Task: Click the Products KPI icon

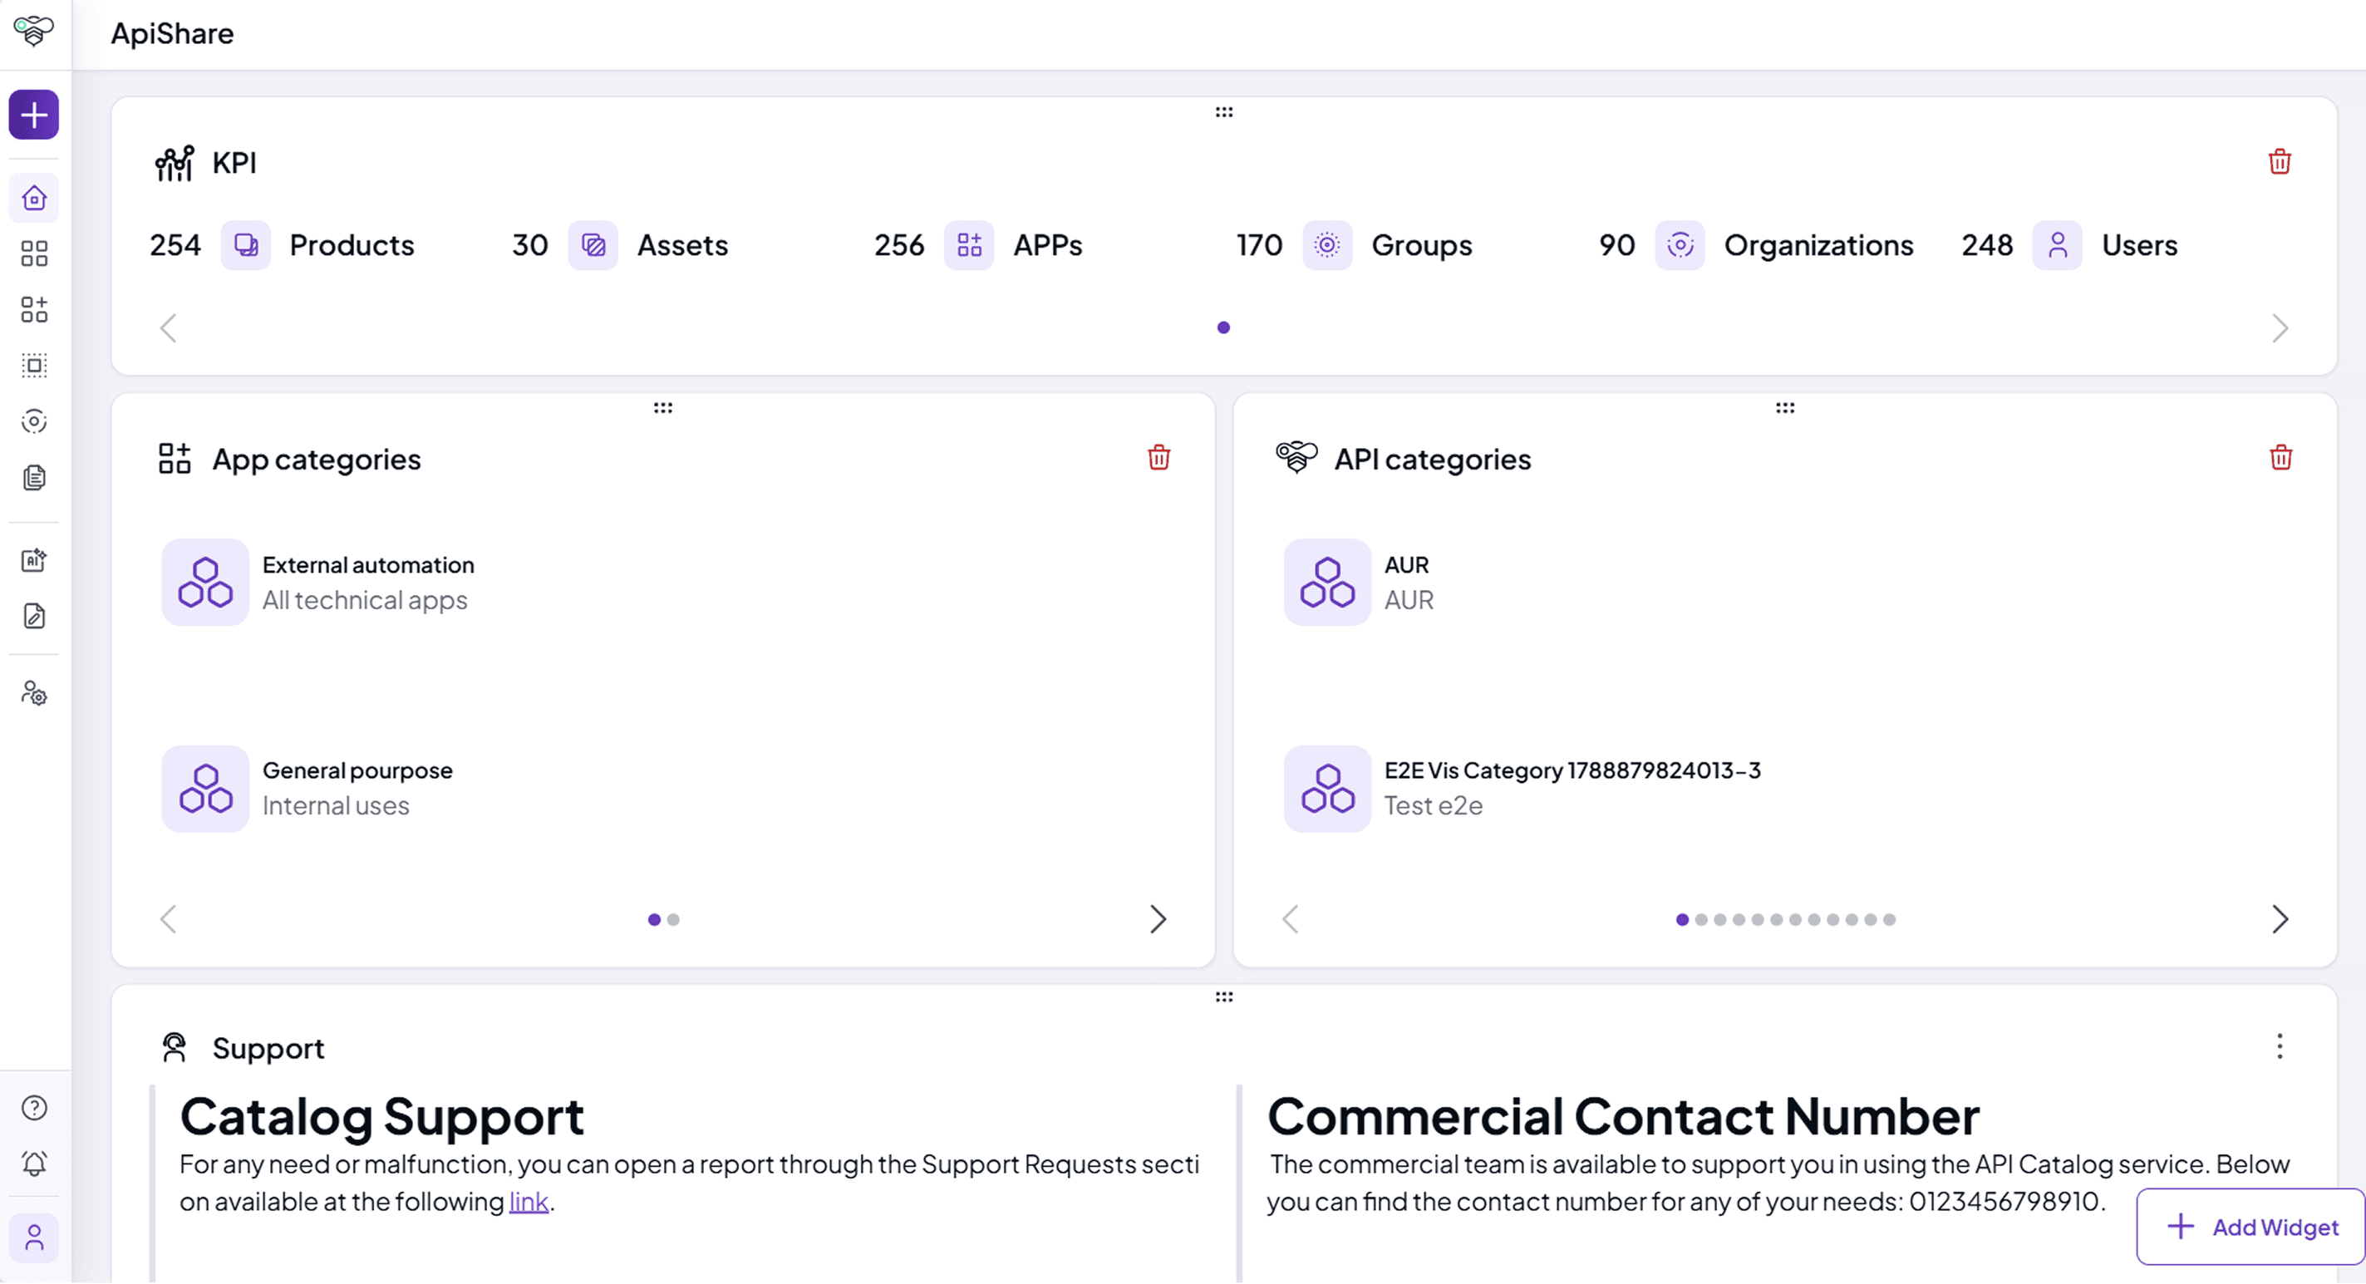Action: coord(245,245)
